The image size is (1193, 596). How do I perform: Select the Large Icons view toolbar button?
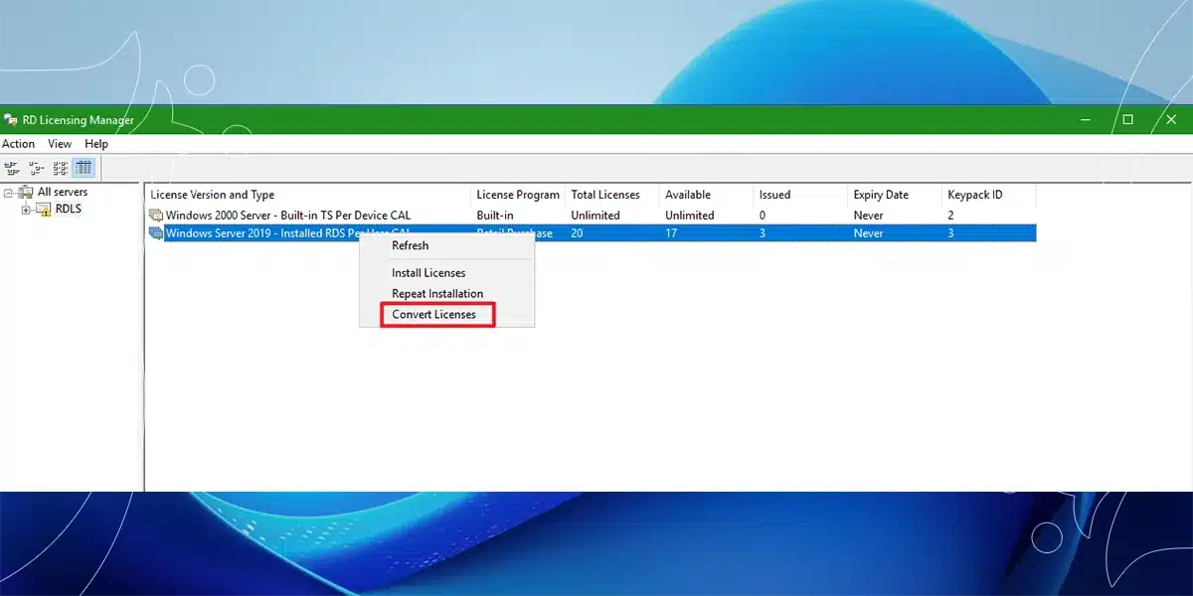(x=12, y=168)
